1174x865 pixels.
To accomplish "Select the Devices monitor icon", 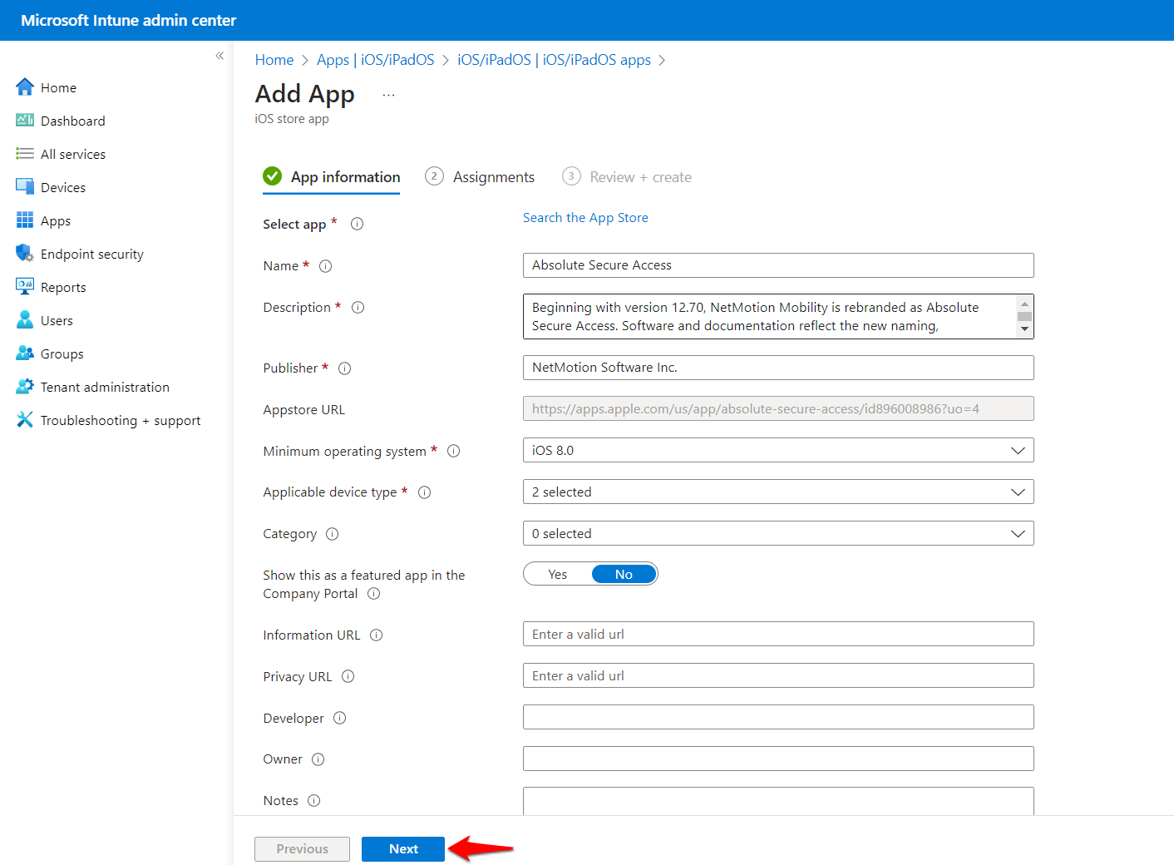I will pyautogui.click(x=25, y=187).
